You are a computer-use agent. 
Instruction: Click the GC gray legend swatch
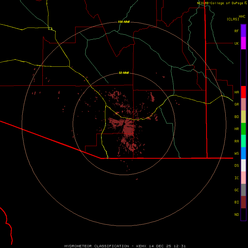(x=243, y=190)
